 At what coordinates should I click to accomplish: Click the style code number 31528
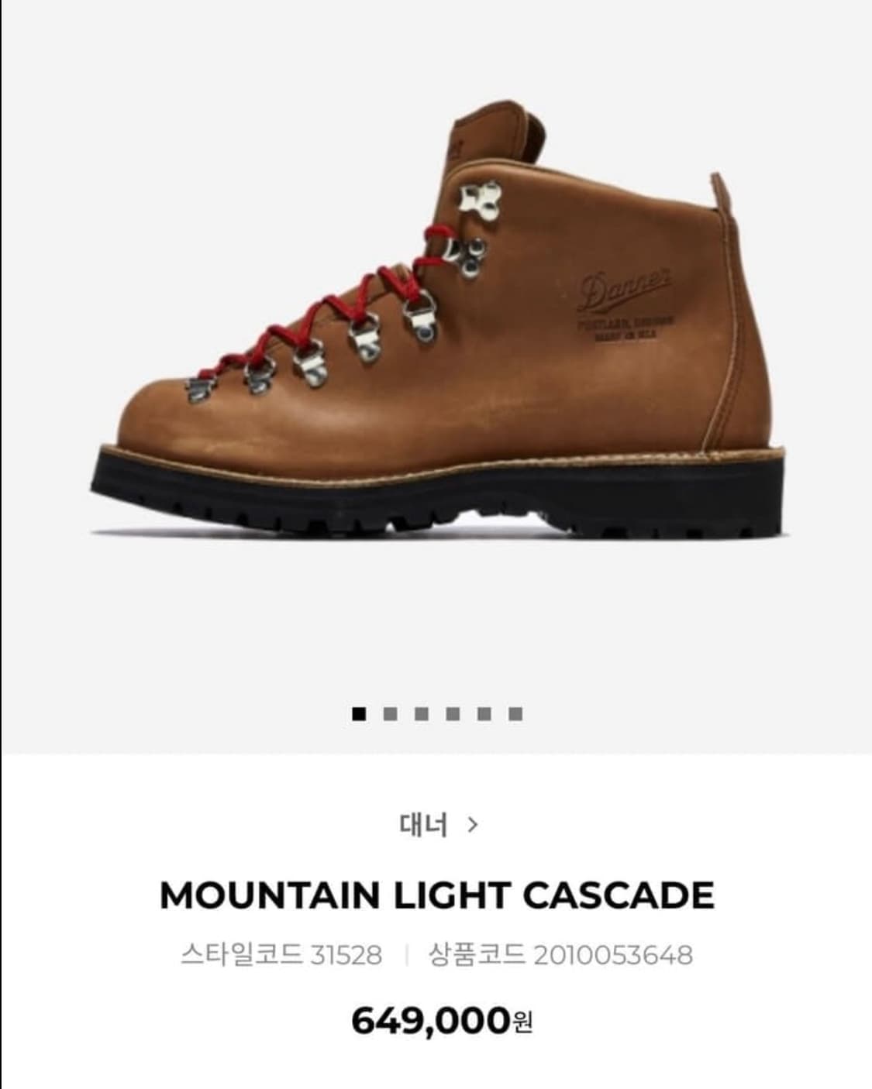pyautogui.click(x=346, y=955)
